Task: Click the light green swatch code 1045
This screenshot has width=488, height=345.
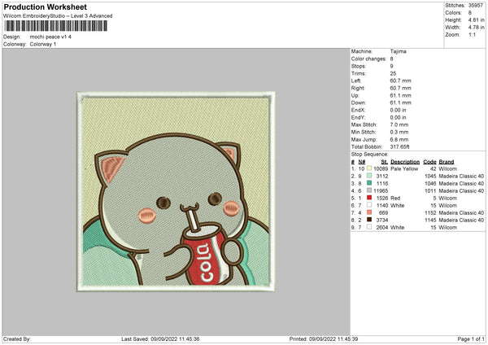Action: (x=369, y=176)
